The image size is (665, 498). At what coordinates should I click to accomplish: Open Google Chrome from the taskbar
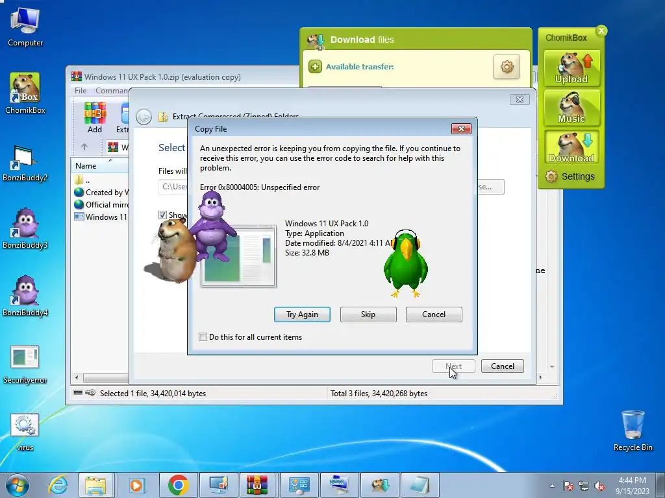(x=179, y=485)
